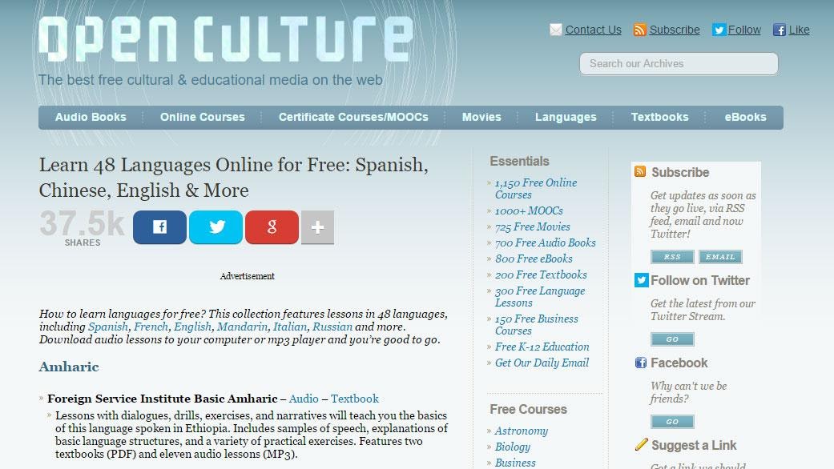The height and width of the screenshot is (469, 834).
Task: Click the Suggest a Link heading
Action: (694, 445)
